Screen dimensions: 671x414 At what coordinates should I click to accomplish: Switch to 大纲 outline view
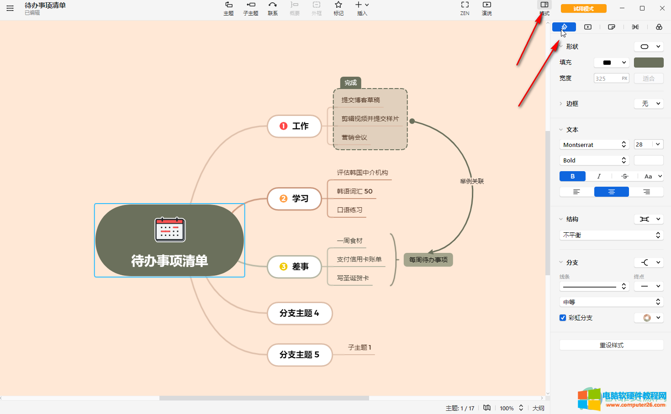pos(539,408)
